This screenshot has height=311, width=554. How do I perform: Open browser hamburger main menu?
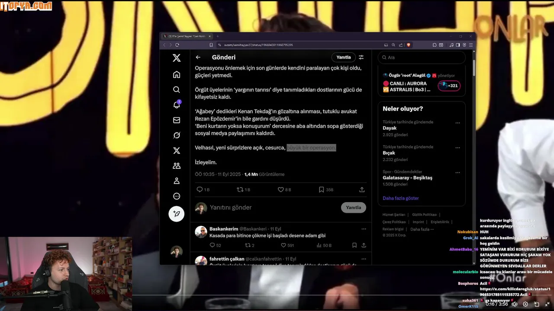tap(471, 45)
